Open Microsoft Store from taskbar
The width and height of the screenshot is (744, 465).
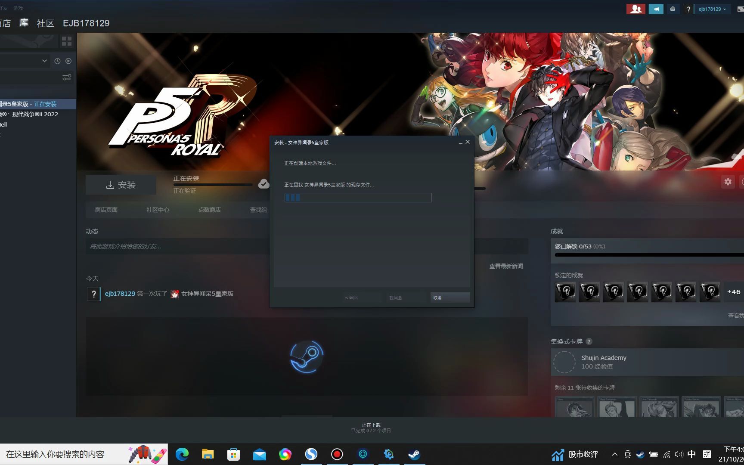pyautogui.click(x=233, y=454)
